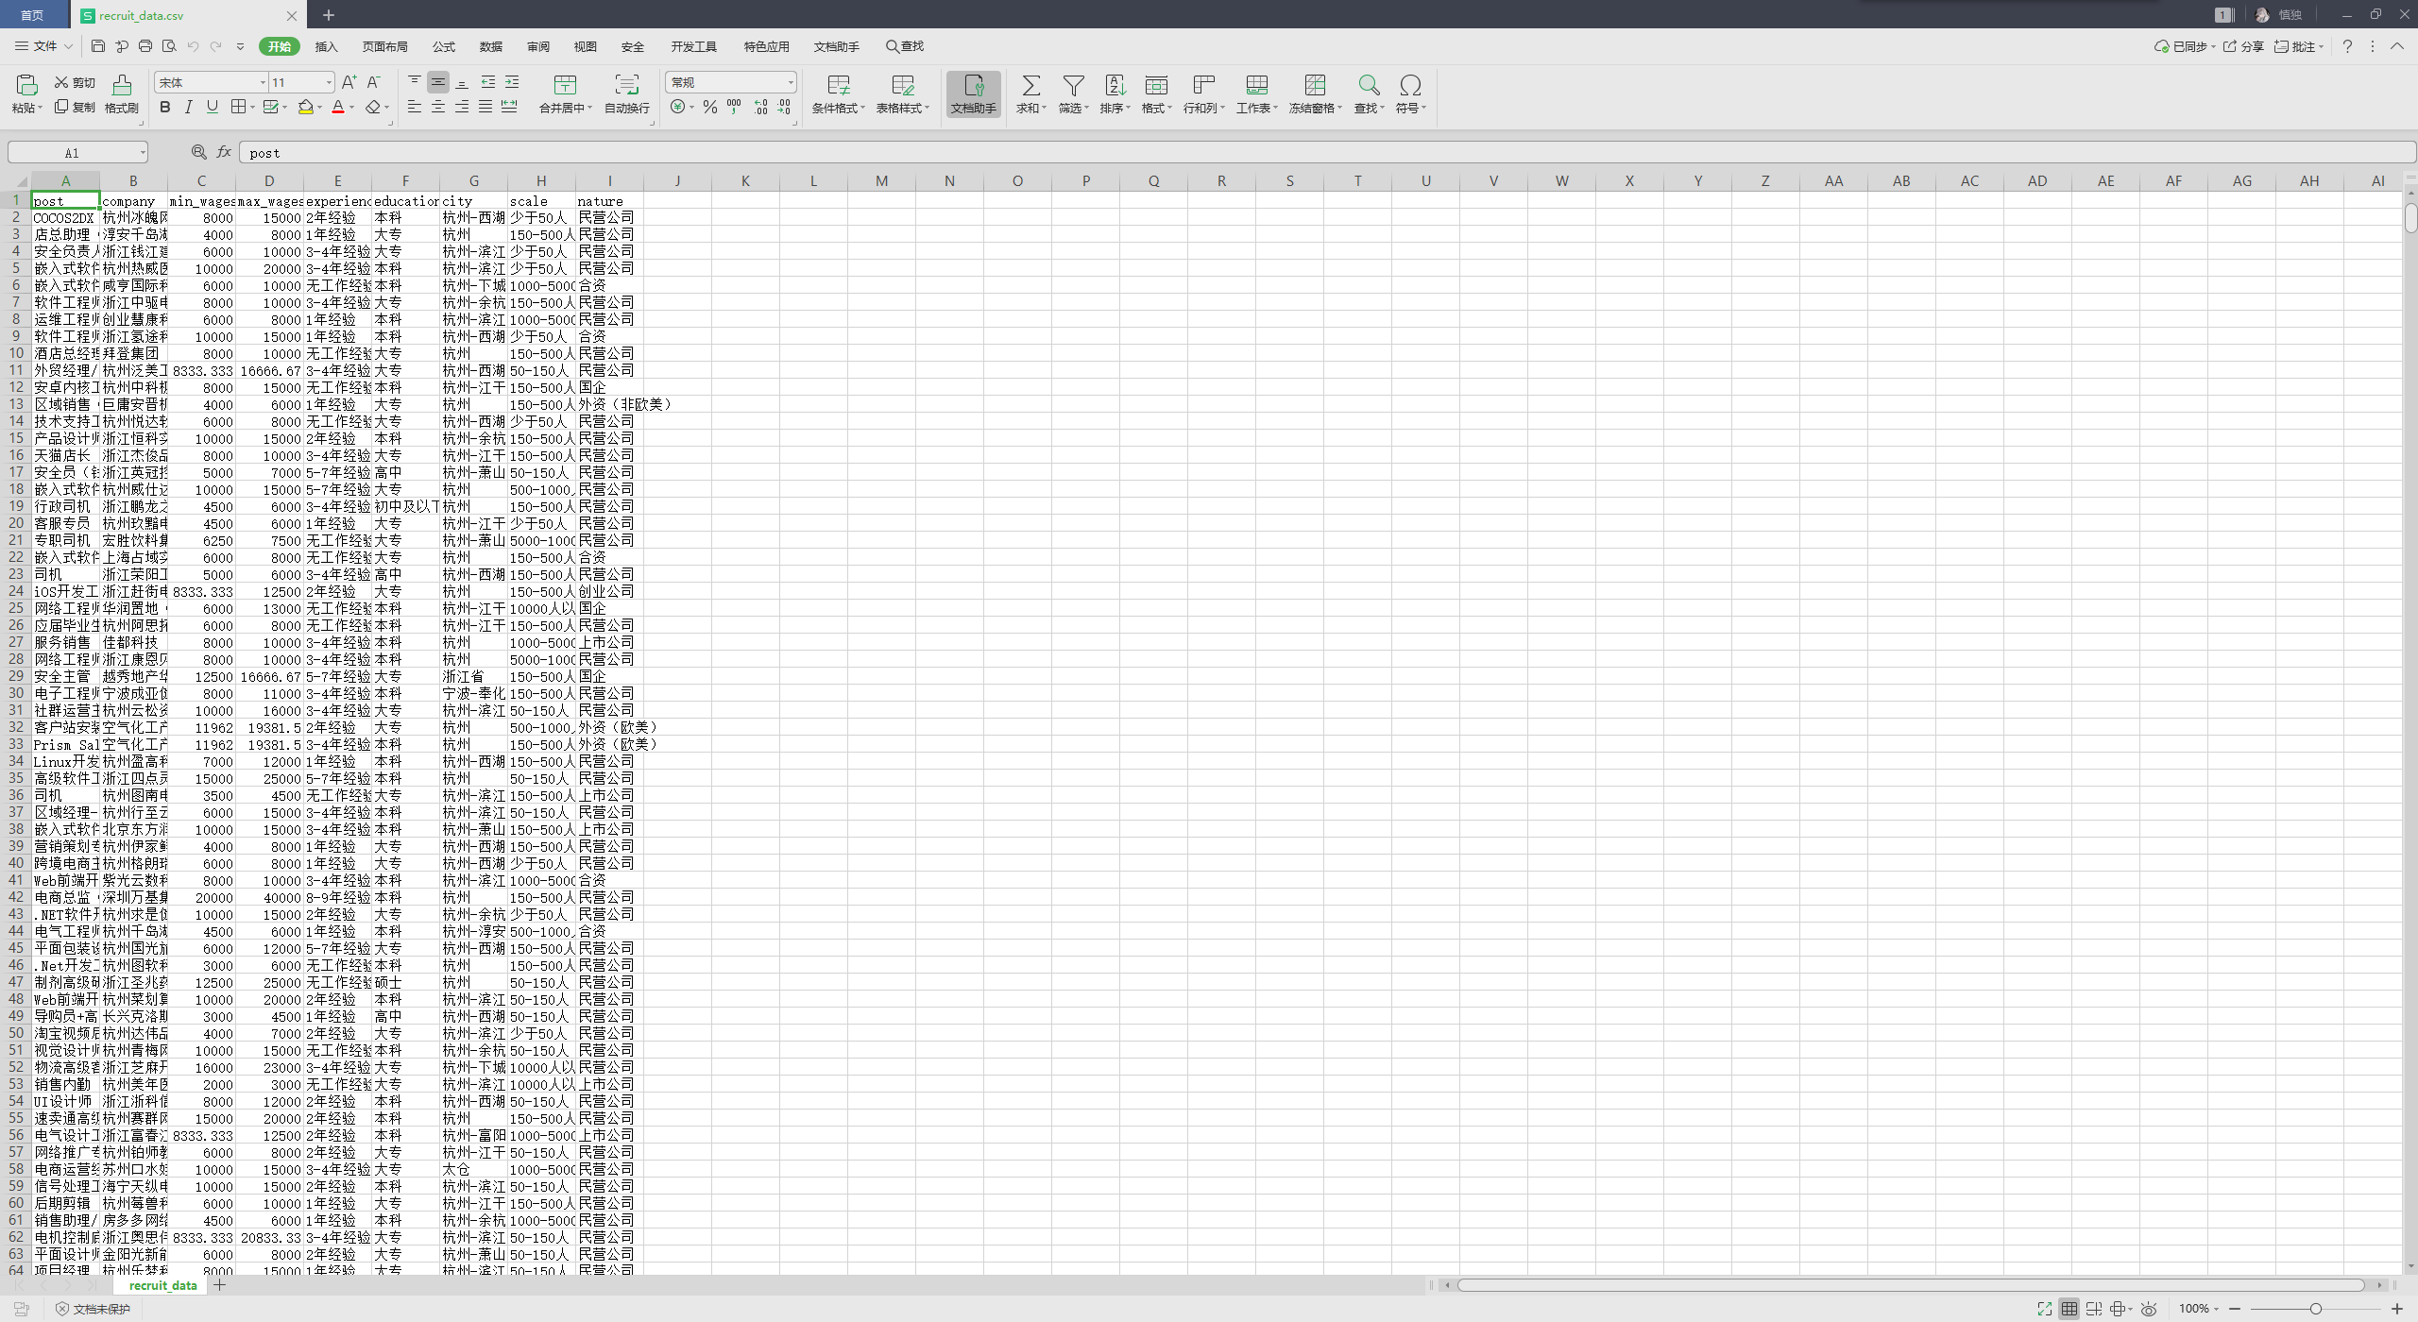
Task: Click the Percent Style icon
Action: point(710,108)
